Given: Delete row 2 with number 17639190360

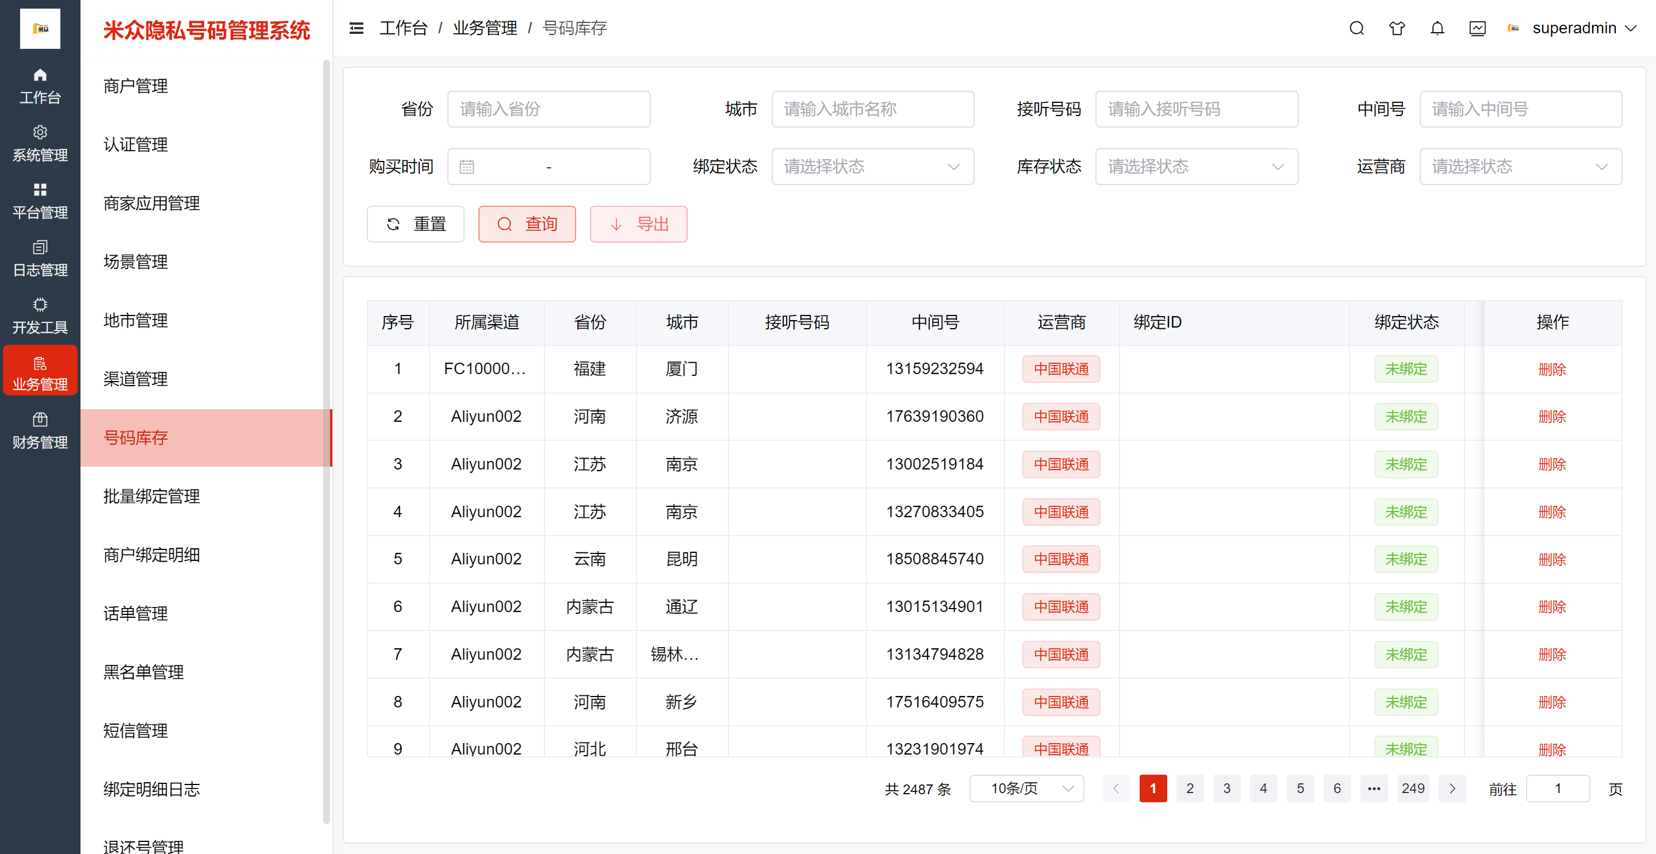Looking at the screenshot, I should click(1552, 417).
